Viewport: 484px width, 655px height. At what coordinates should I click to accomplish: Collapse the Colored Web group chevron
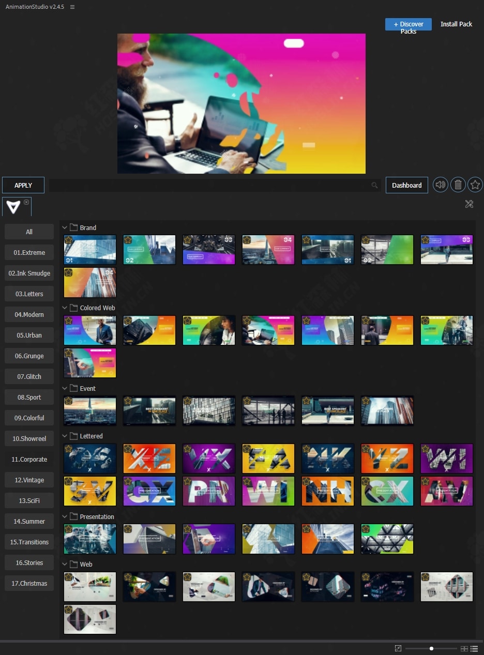65,308
